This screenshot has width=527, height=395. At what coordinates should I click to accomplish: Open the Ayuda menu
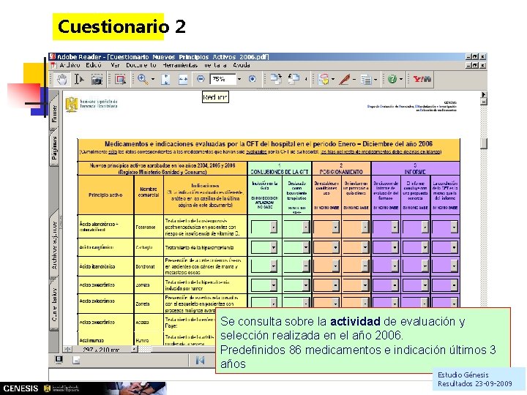[x=242, y=65]
